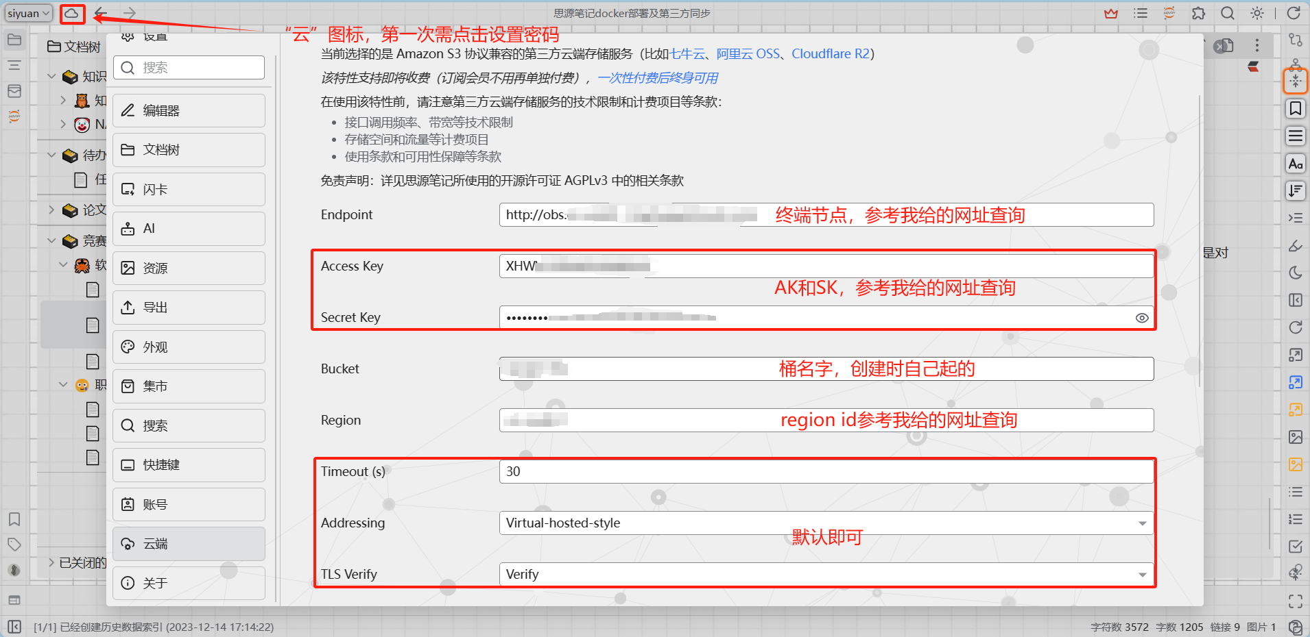
Task: Open the 七牛云 link
Action: [688, 54]
